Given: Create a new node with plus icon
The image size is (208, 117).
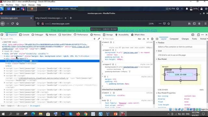Looking at the screenshot, I should (95, 39).
